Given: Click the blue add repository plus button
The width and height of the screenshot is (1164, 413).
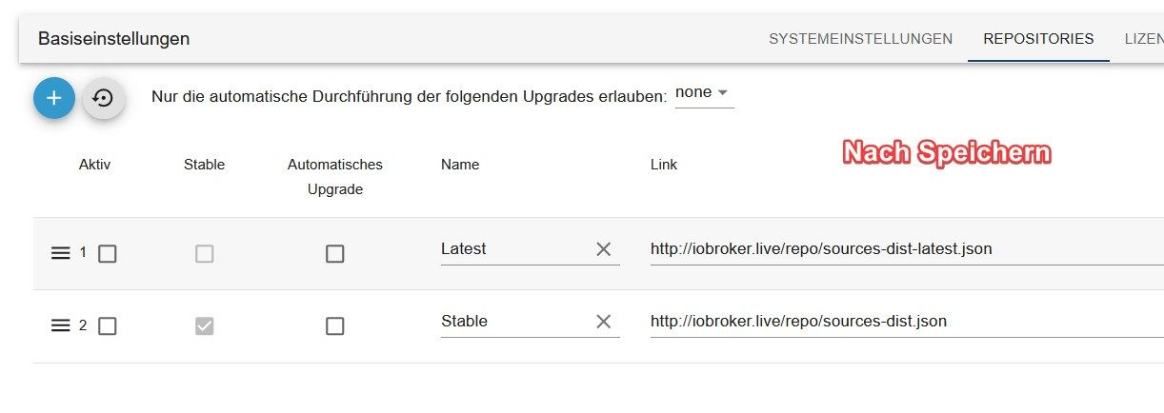Looking at the screenshot, I should click(54, 98).
